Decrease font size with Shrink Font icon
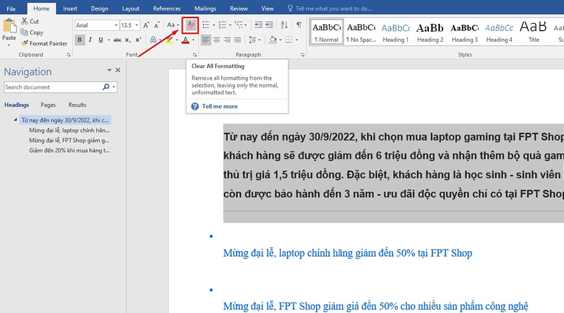This screenshot has height=313, width=564. coord(157,25)
